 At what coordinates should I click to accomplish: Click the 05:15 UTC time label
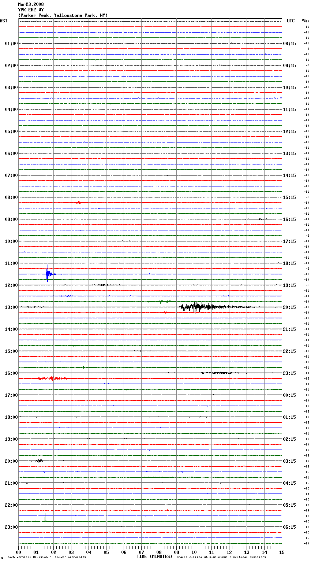(x=289, y=505)
